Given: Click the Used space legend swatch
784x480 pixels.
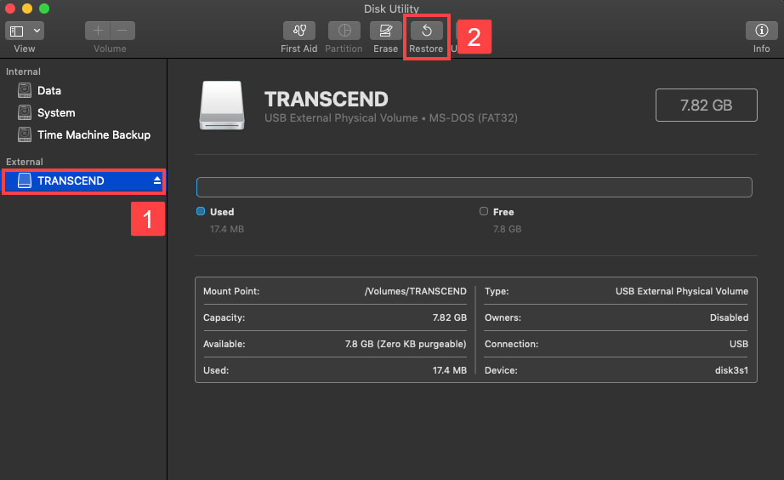Looking at the screenshot, I should pyautogui.click(x=201, y=211).
